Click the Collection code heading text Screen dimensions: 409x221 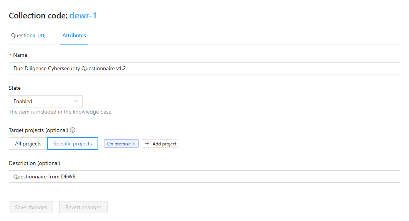[x=38, y=16]
